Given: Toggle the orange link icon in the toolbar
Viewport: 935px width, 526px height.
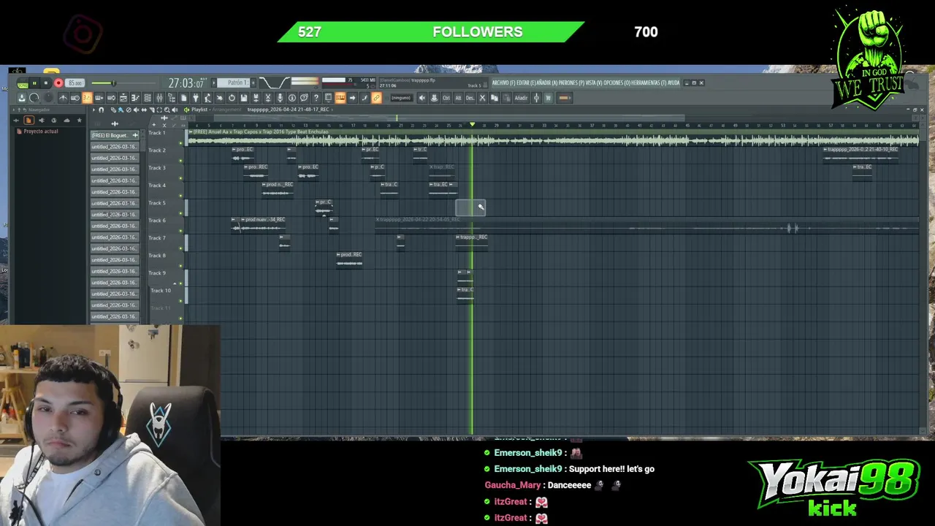Looking at the screenshot, I should 376,98.
